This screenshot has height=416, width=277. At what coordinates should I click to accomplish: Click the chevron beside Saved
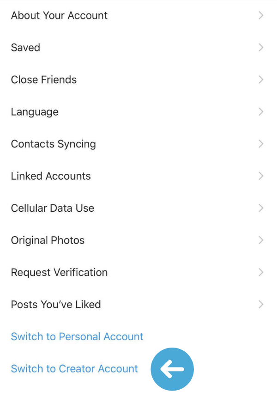pos(261,48)
